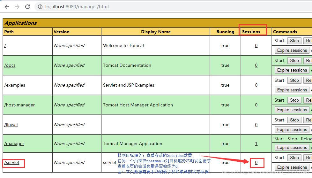
Task: Stop the /examples application
Action: click(294, 80)
